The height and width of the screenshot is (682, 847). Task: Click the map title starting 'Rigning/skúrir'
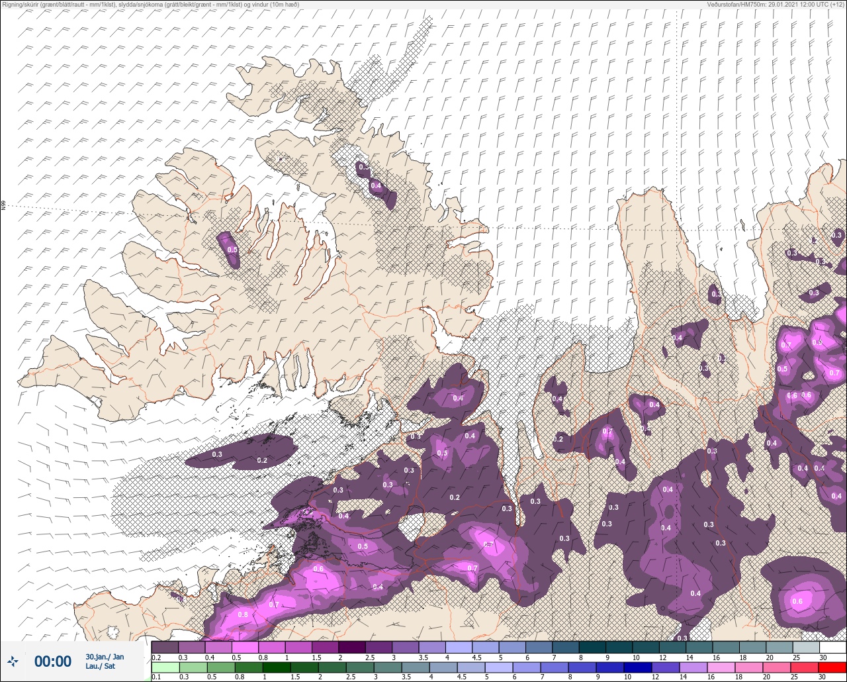(x=150, y=4)
